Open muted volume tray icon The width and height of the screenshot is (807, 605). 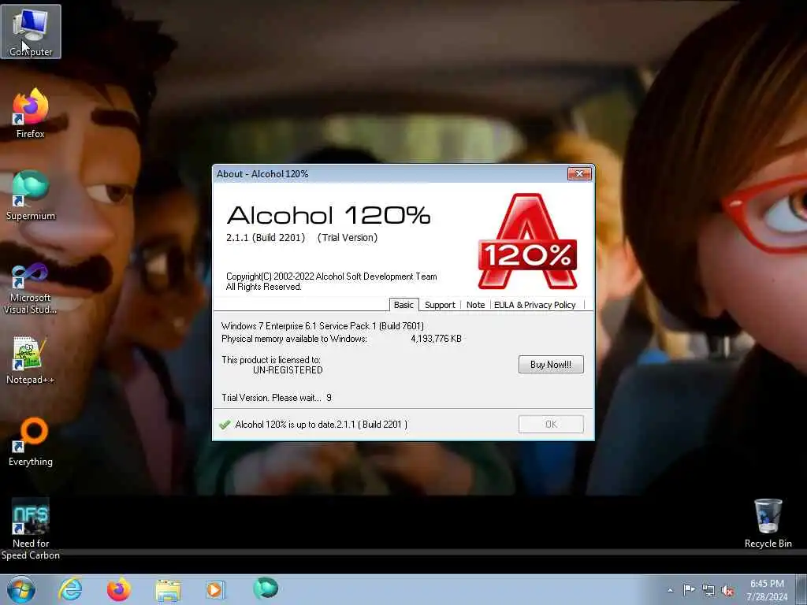coord(727,591)
